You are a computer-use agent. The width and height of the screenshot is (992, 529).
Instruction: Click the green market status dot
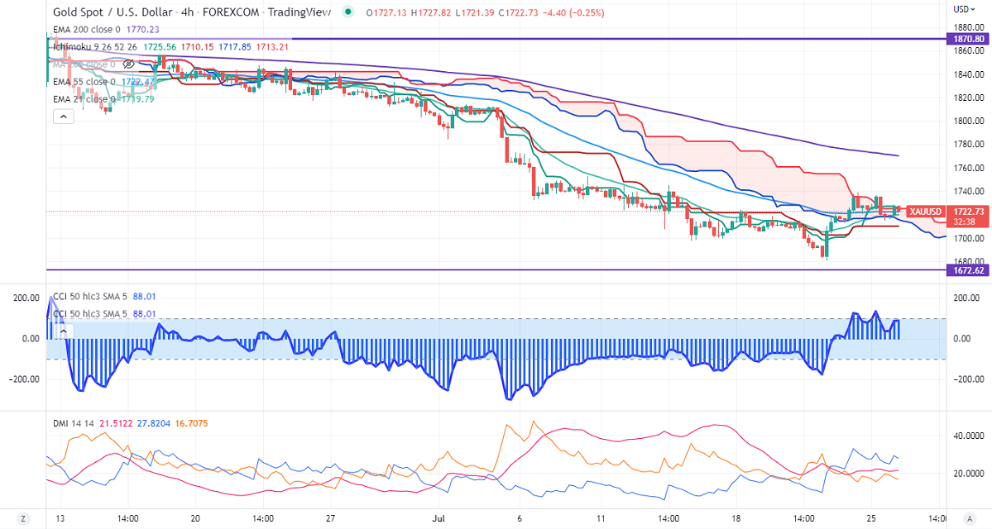coord(348,12)
